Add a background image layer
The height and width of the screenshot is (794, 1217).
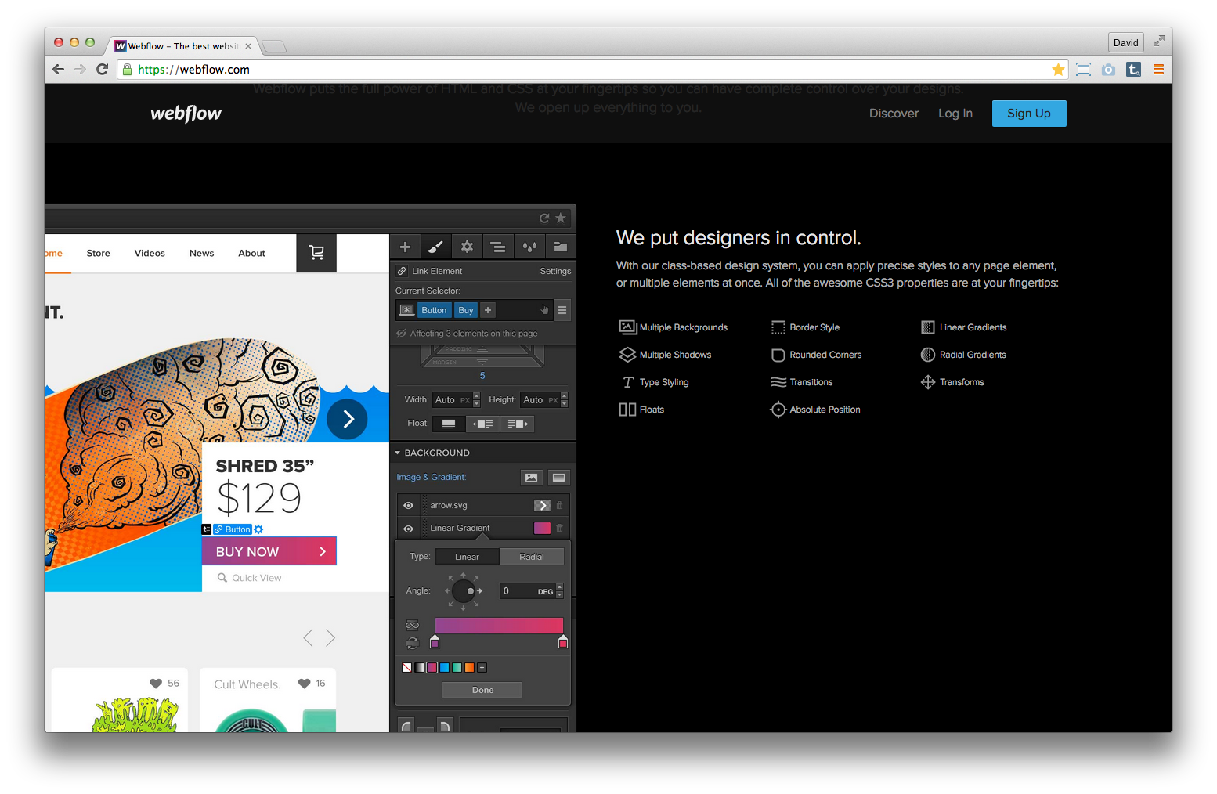point(532,478)
